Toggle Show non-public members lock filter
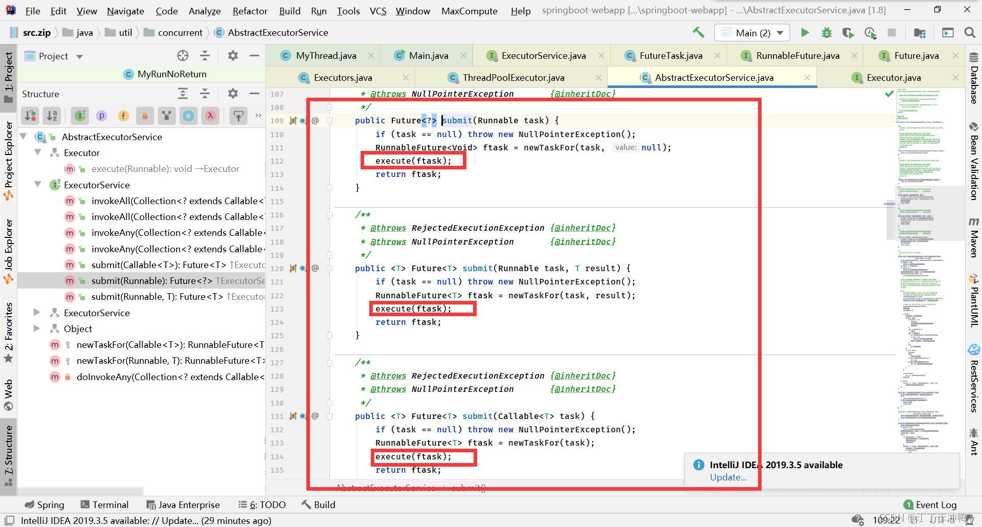 145,116
